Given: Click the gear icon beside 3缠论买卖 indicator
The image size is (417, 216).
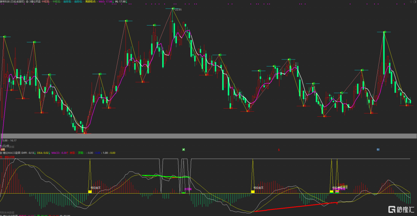Looking at the screenshot, I should pos(27,2).
